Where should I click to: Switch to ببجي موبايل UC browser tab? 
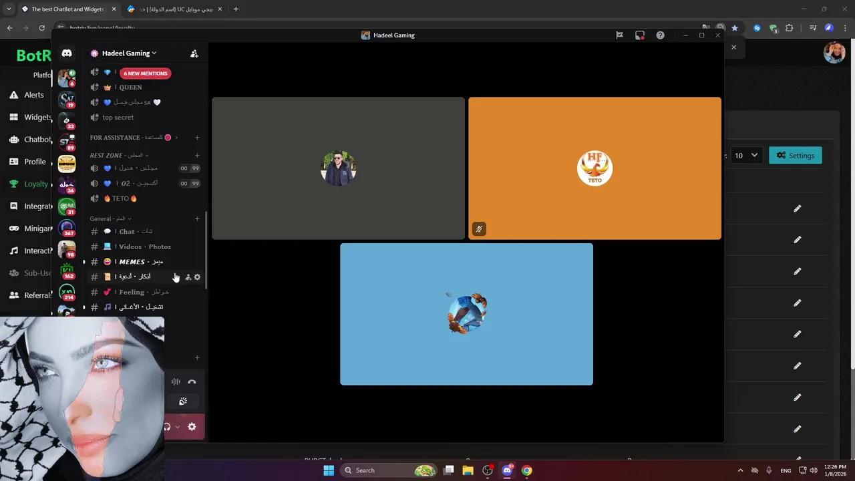coord(175,9)
